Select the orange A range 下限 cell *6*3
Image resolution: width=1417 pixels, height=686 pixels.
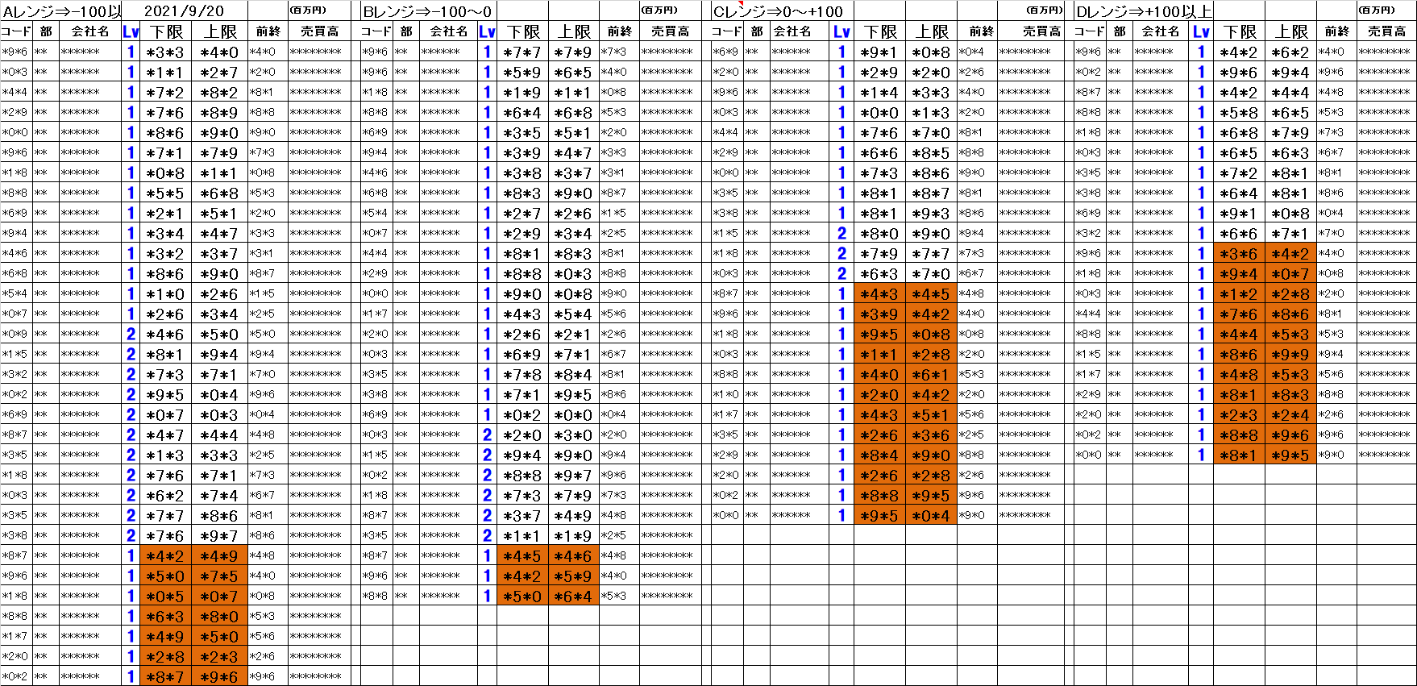click(x=166, y=616)
